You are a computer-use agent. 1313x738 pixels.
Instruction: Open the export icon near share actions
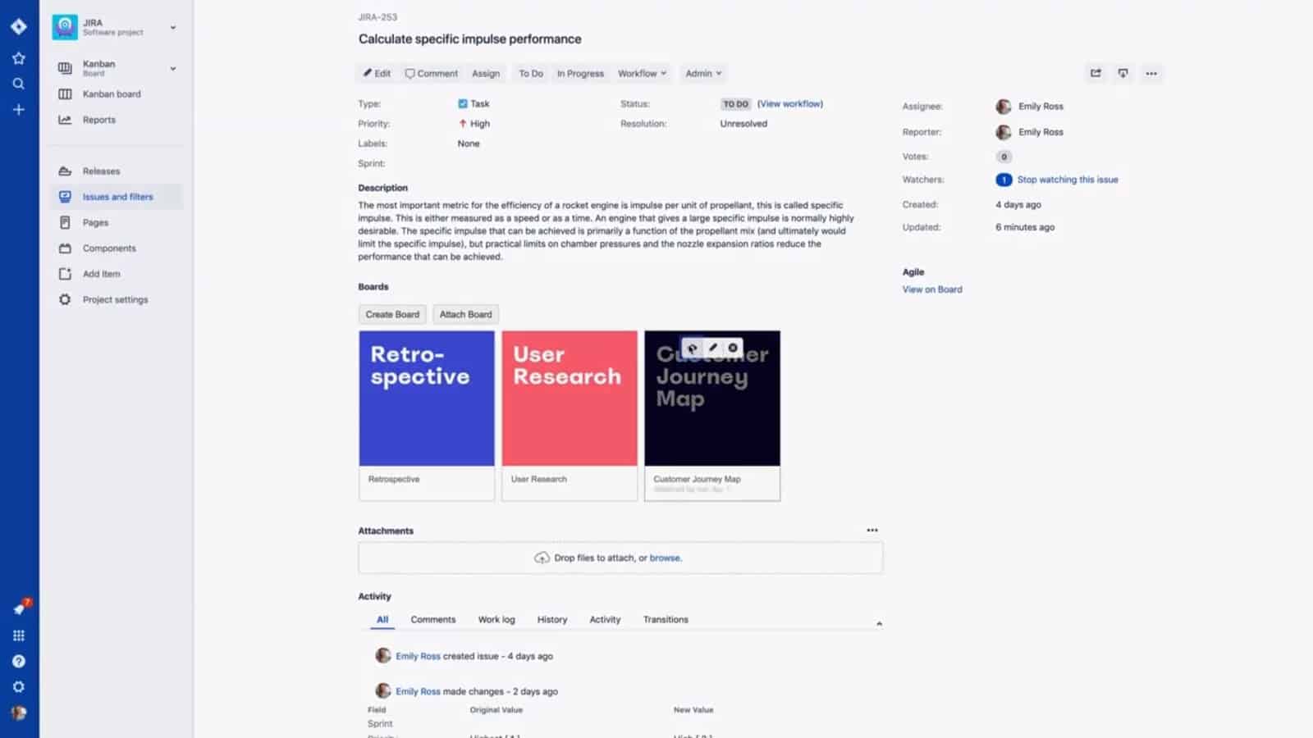tap(1123, 73)
